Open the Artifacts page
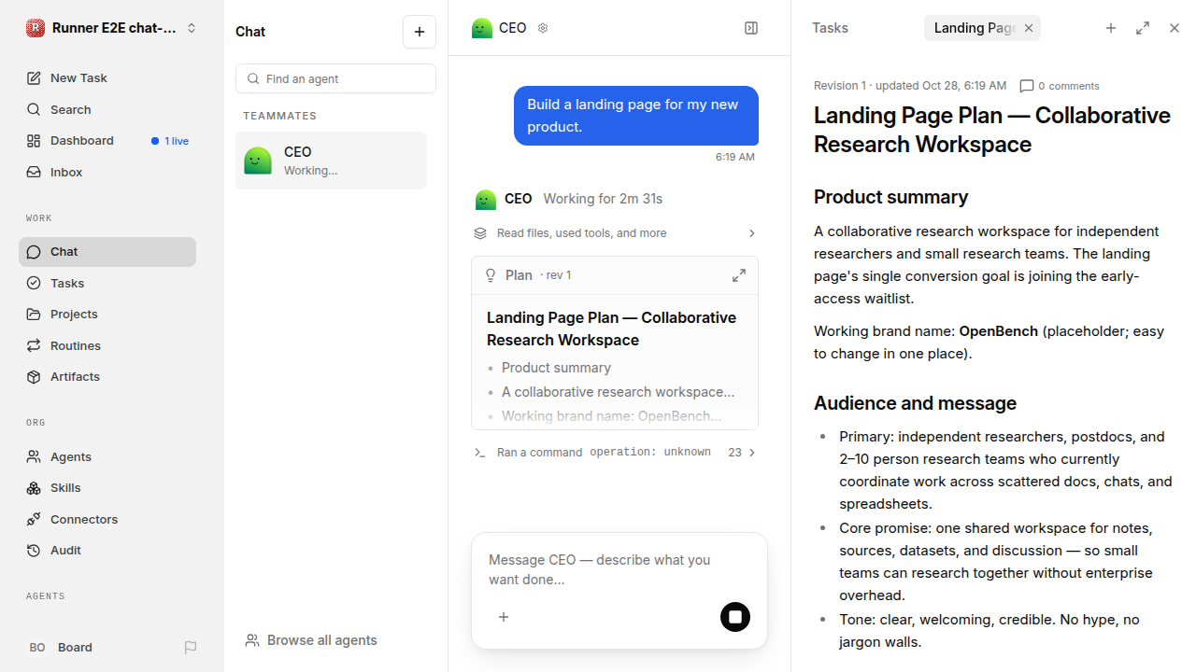This screenshot has height=672, width=1196. coord(107,377)
